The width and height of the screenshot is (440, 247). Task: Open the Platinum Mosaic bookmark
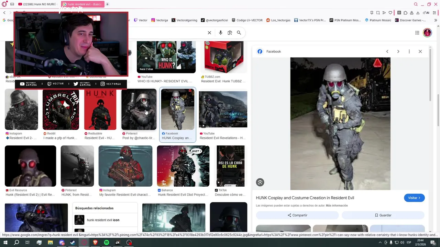377,20
